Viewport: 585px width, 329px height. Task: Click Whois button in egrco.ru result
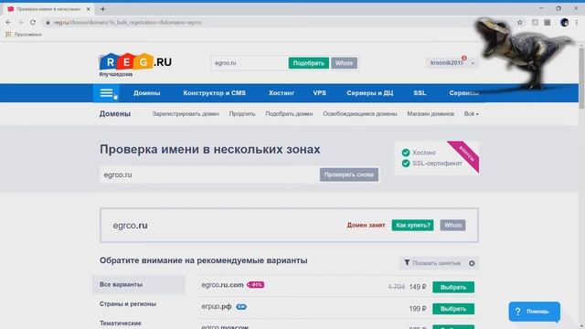click(453, 226)
